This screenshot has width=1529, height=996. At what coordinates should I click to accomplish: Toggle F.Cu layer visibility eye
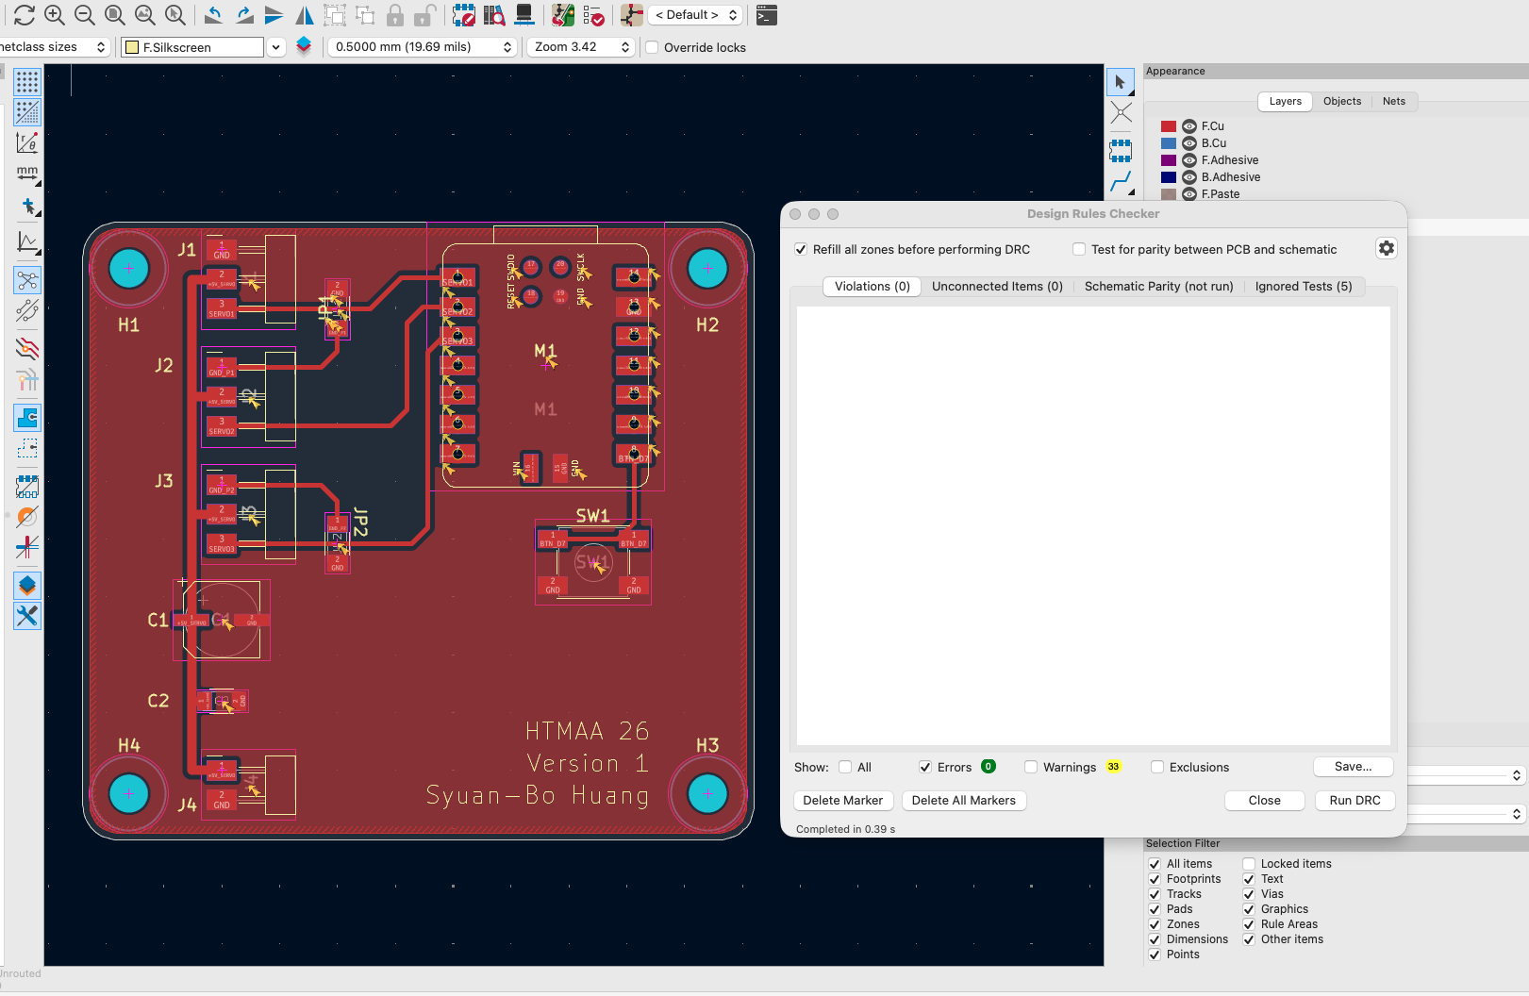tap(1189, 126)
